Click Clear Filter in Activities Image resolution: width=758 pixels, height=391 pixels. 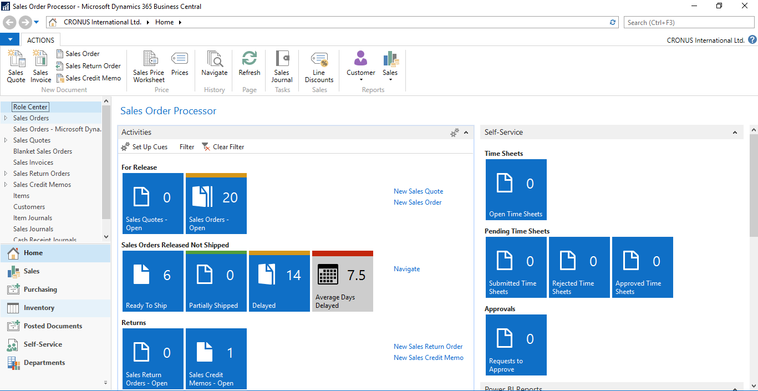[x=223, y=147]
